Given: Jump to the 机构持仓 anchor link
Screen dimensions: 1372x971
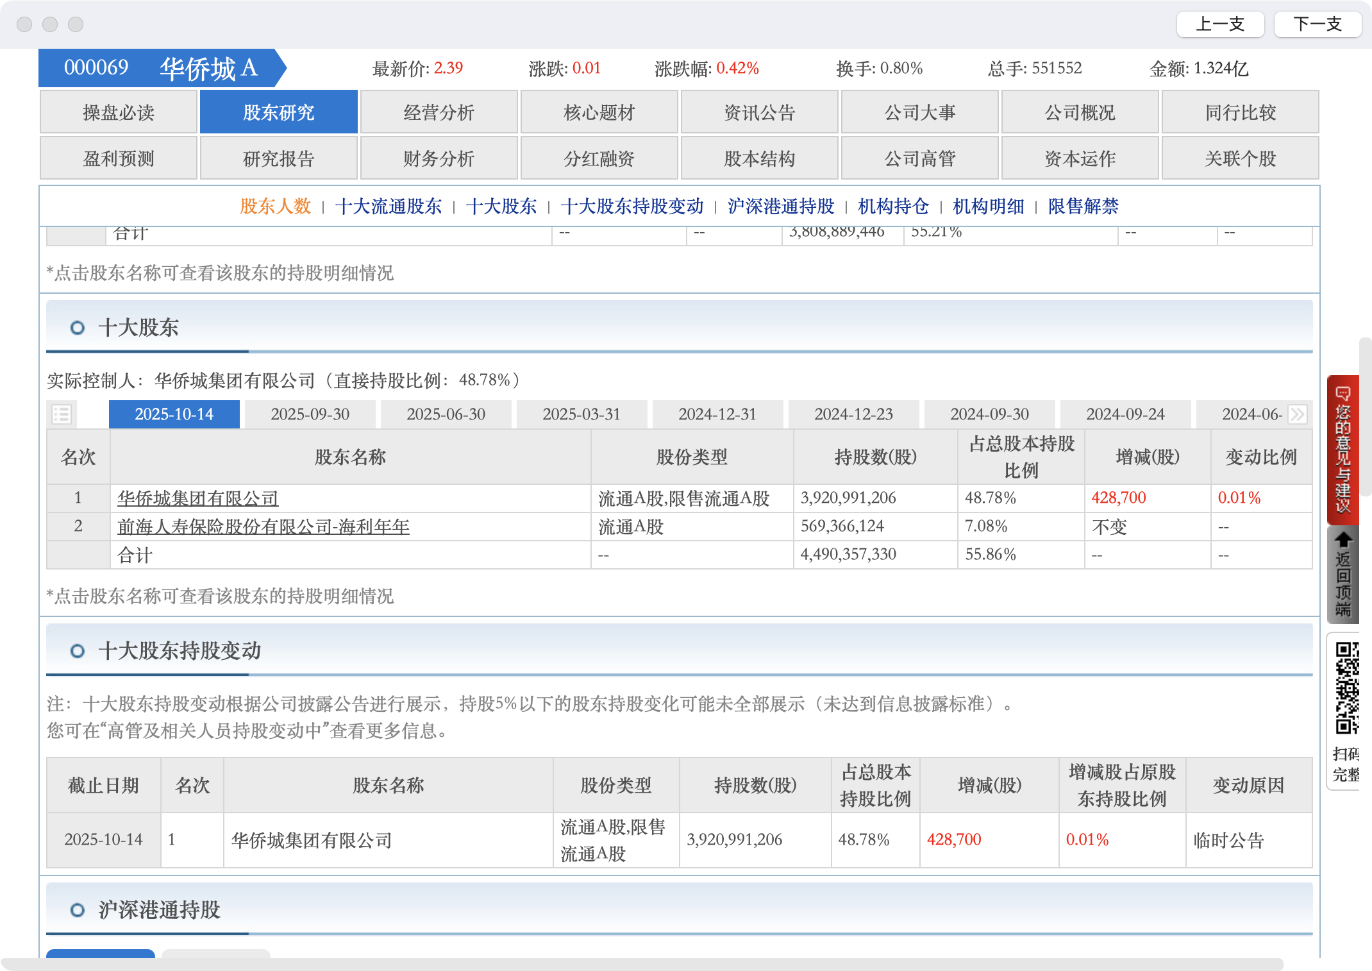Looking at the screenshot, I should (893, 207).
